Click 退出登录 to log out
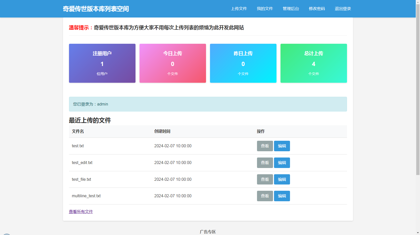 coord(343,9)
